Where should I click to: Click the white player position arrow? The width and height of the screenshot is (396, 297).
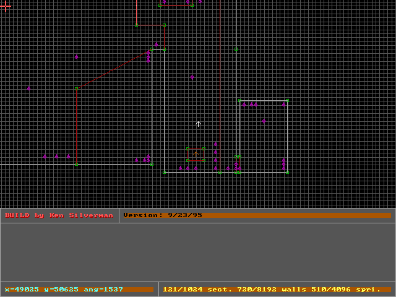[x=198, y=124]
